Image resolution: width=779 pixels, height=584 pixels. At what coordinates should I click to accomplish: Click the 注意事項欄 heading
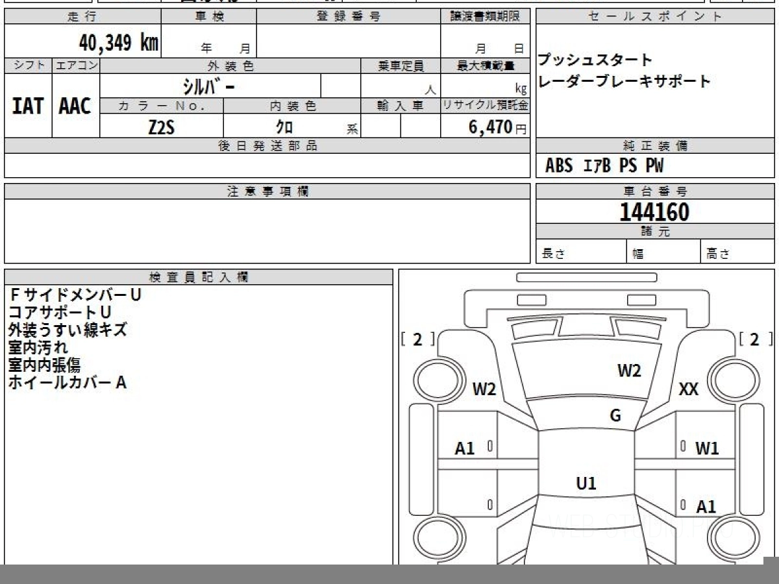point(267,191)
